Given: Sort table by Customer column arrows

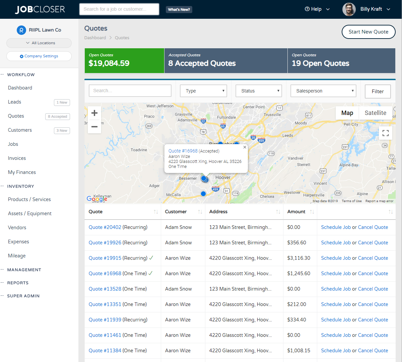Looking at the screenshot, I should click(200, 212).
